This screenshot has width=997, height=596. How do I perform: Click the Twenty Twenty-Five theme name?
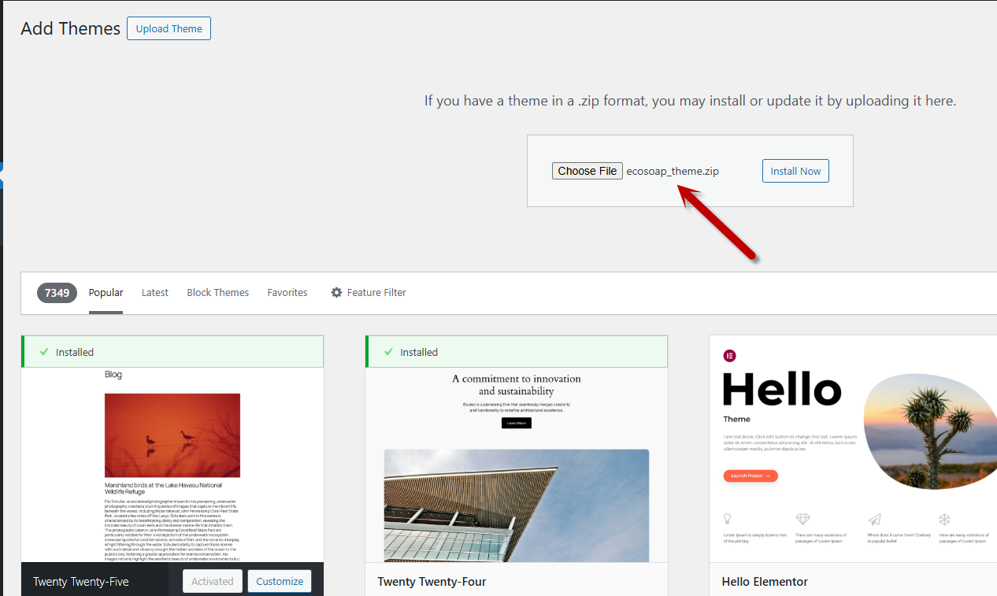[x=80, y=582]
